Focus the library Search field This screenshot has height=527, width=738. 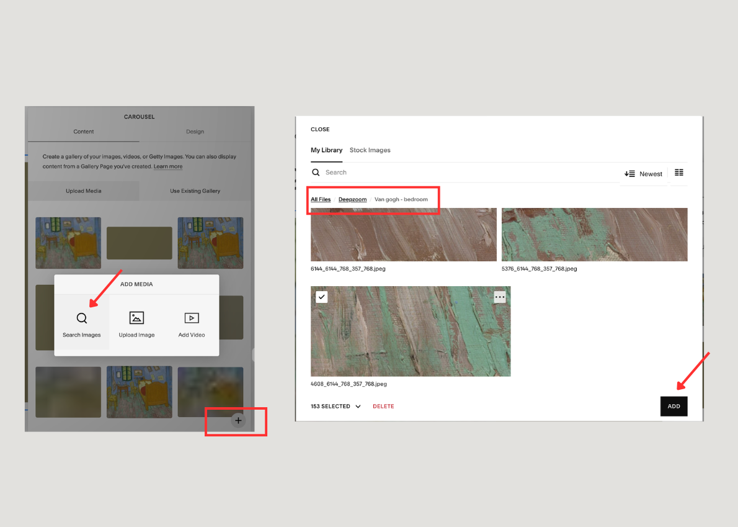click(x=466, y=173)
